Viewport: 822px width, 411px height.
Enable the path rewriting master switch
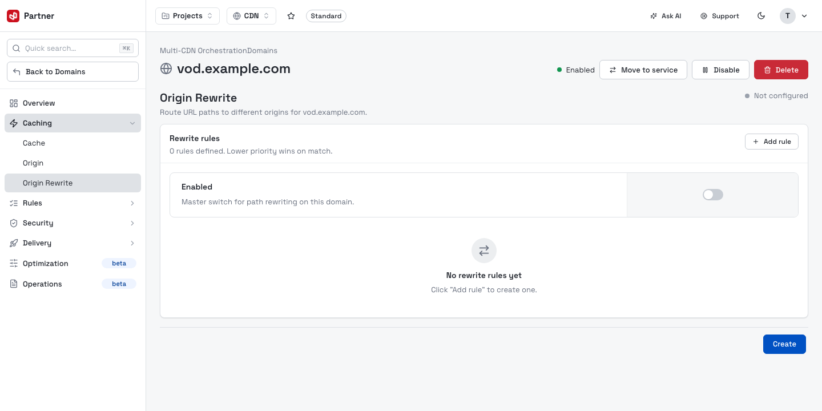[713, 195]
